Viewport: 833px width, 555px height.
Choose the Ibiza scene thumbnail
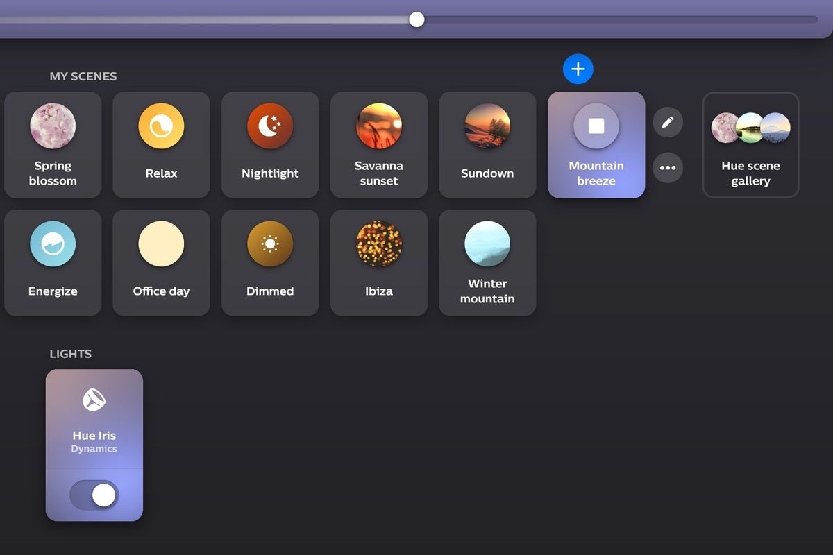(379, 244)
